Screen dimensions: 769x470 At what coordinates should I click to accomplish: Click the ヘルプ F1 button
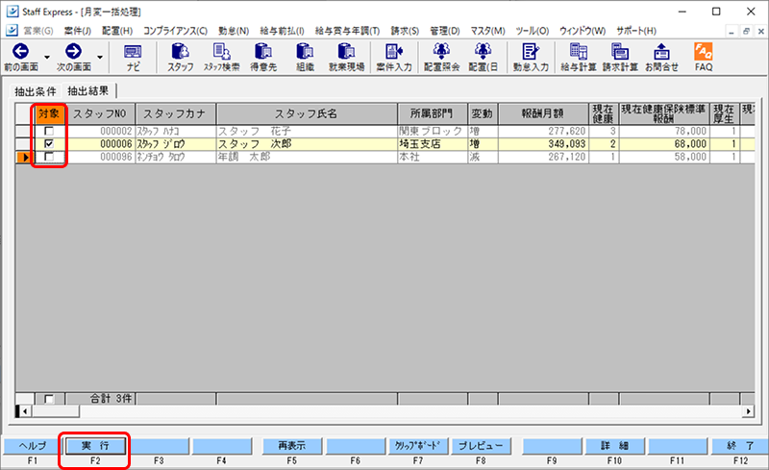click(33, 446)
